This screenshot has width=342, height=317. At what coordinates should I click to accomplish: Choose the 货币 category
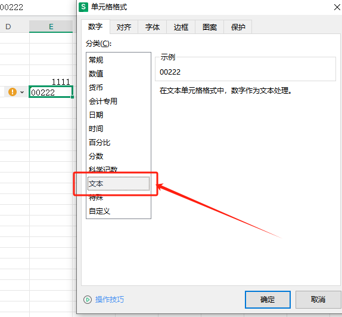(x=119, y=87)
